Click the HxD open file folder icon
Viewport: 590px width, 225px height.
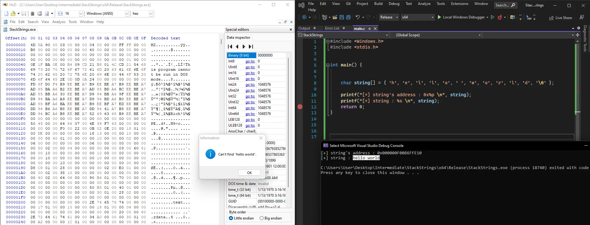(13, 14)
